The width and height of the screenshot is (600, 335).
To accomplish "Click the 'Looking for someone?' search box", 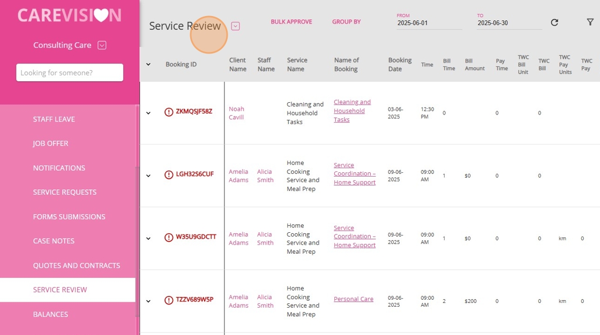I will [70, 73].
